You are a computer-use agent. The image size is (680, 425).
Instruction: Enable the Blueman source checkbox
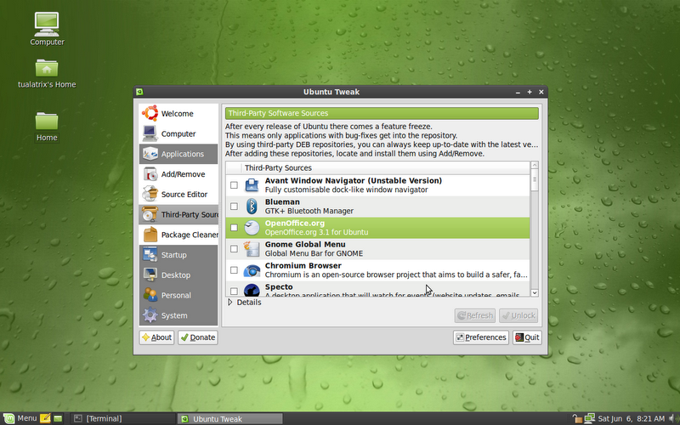235,207
